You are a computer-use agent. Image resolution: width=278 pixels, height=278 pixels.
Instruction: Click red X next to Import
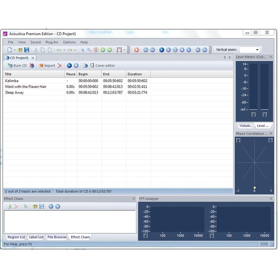60,66
